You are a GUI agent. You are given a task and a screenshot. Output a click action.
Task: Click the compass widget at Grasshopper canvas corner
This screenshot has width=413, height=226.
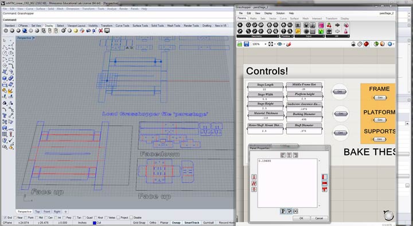click(388, 215)
